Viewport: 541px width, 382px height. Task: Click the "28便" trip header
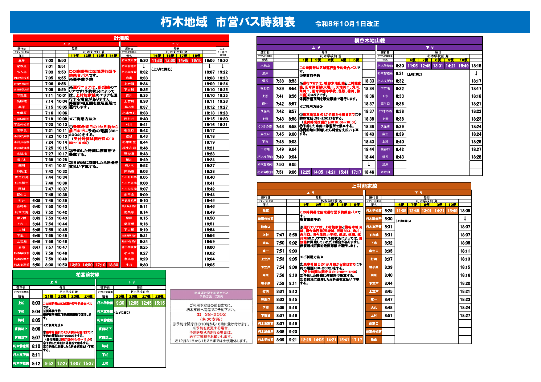tap(159, 296)
